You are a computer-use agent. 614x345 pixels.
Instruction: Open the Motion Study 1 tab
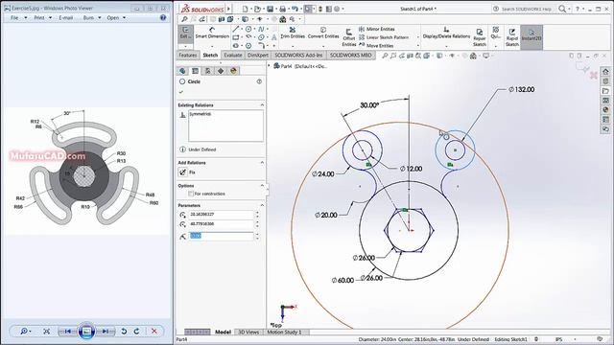pyautogui.click(x=284, y=332)
